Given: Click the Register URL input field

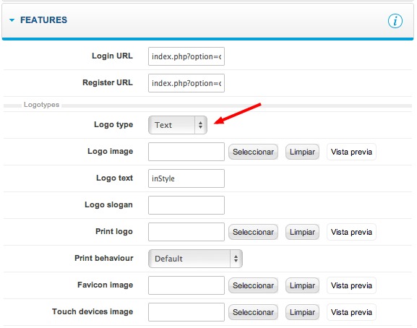Looking at the screenshot, I should click(x=186, y=83).
